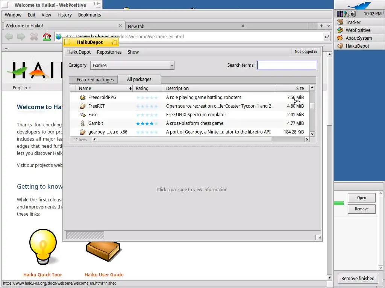The height and width of the screenshot is (288, 385).
Task: Click package list horizontal scroll left arrow
Action: tap(94, 139)
